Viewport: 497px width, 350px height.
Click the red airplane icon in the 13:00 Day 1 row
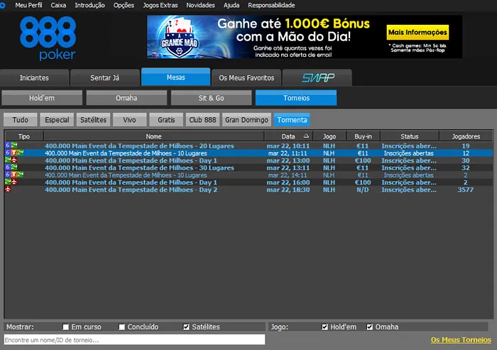click(x=14, y=160)
